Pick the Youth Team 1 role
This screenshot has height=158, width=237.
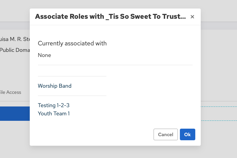pos(54,113)
